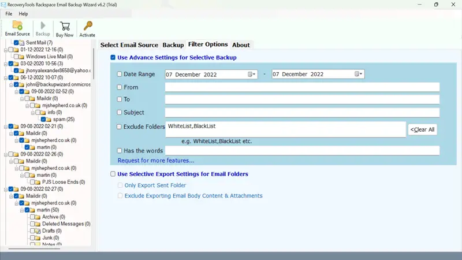Image resolution: width=462 pixels, height=260 pixels.
Task: Open the start date calendar dropdown
Action: (252, 75)
